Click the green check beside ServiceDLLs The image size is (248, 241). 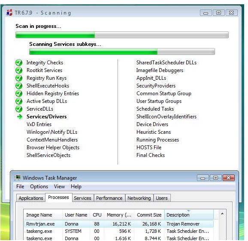(19, 109)
